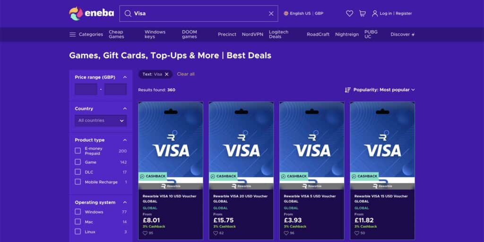Open the All countries dropdown

(101, 121)
